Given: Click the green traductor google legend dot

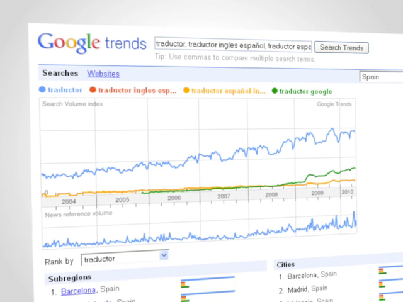Looking at the screenshot, I should [x=275, y=91].
